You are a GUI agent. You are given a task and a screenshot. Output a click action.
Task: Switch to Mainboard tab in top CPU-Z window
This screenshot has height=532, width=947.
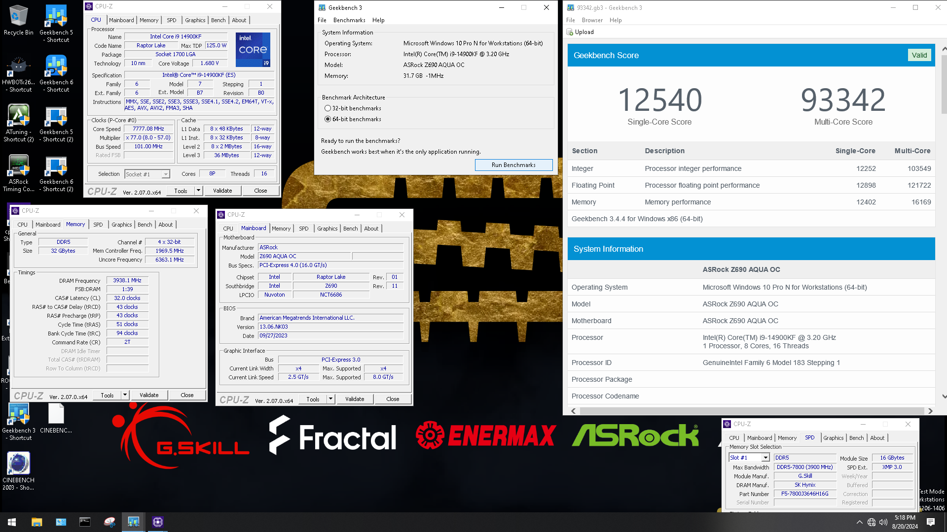(x=121, y=20)
